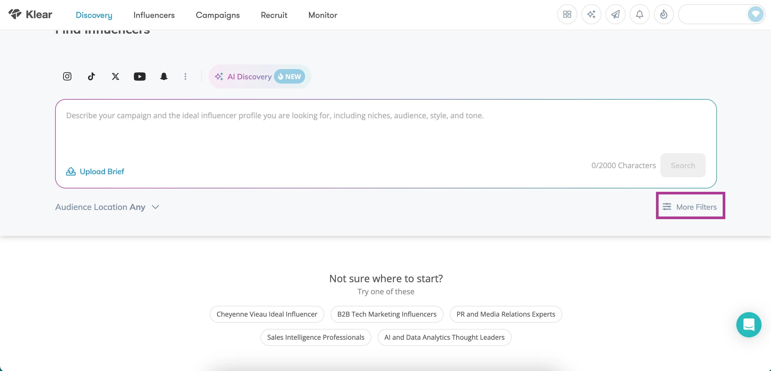The width and height of the screenshot is (771, 371).
Task: Open the grid dashboard icon
Action: click(x=567, y=14)
